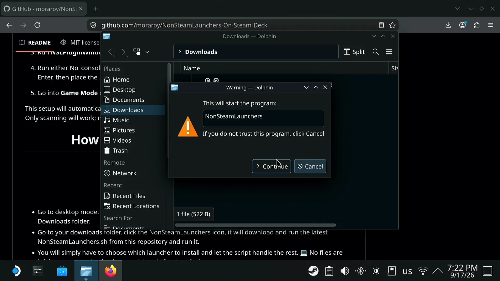Screen dimensions: 500x281
Task: Open volume control in system tray
Action: click(345, 271)
